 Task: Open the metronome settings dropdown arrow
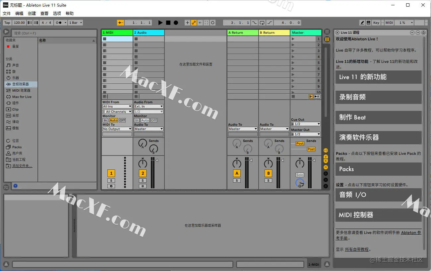(x=65, y=23)
